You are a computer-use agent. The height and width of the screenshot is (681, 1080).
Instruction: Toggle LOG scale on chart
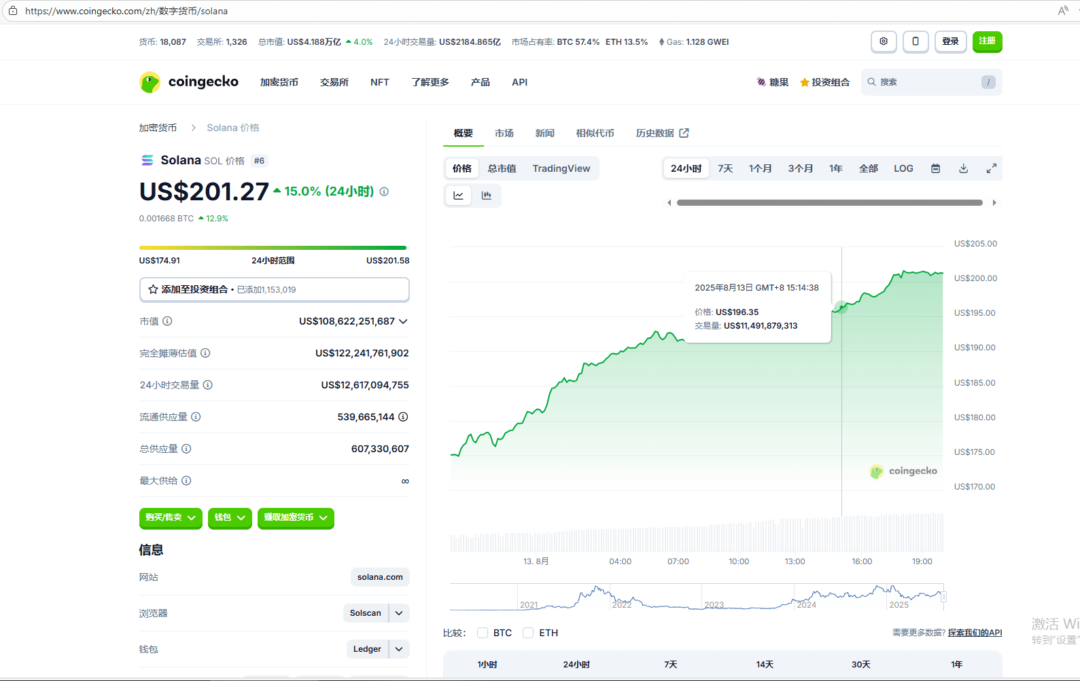903,168
